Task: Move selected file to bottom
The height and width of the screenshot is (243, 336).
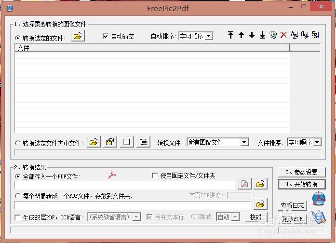Action: pos(262,35)
